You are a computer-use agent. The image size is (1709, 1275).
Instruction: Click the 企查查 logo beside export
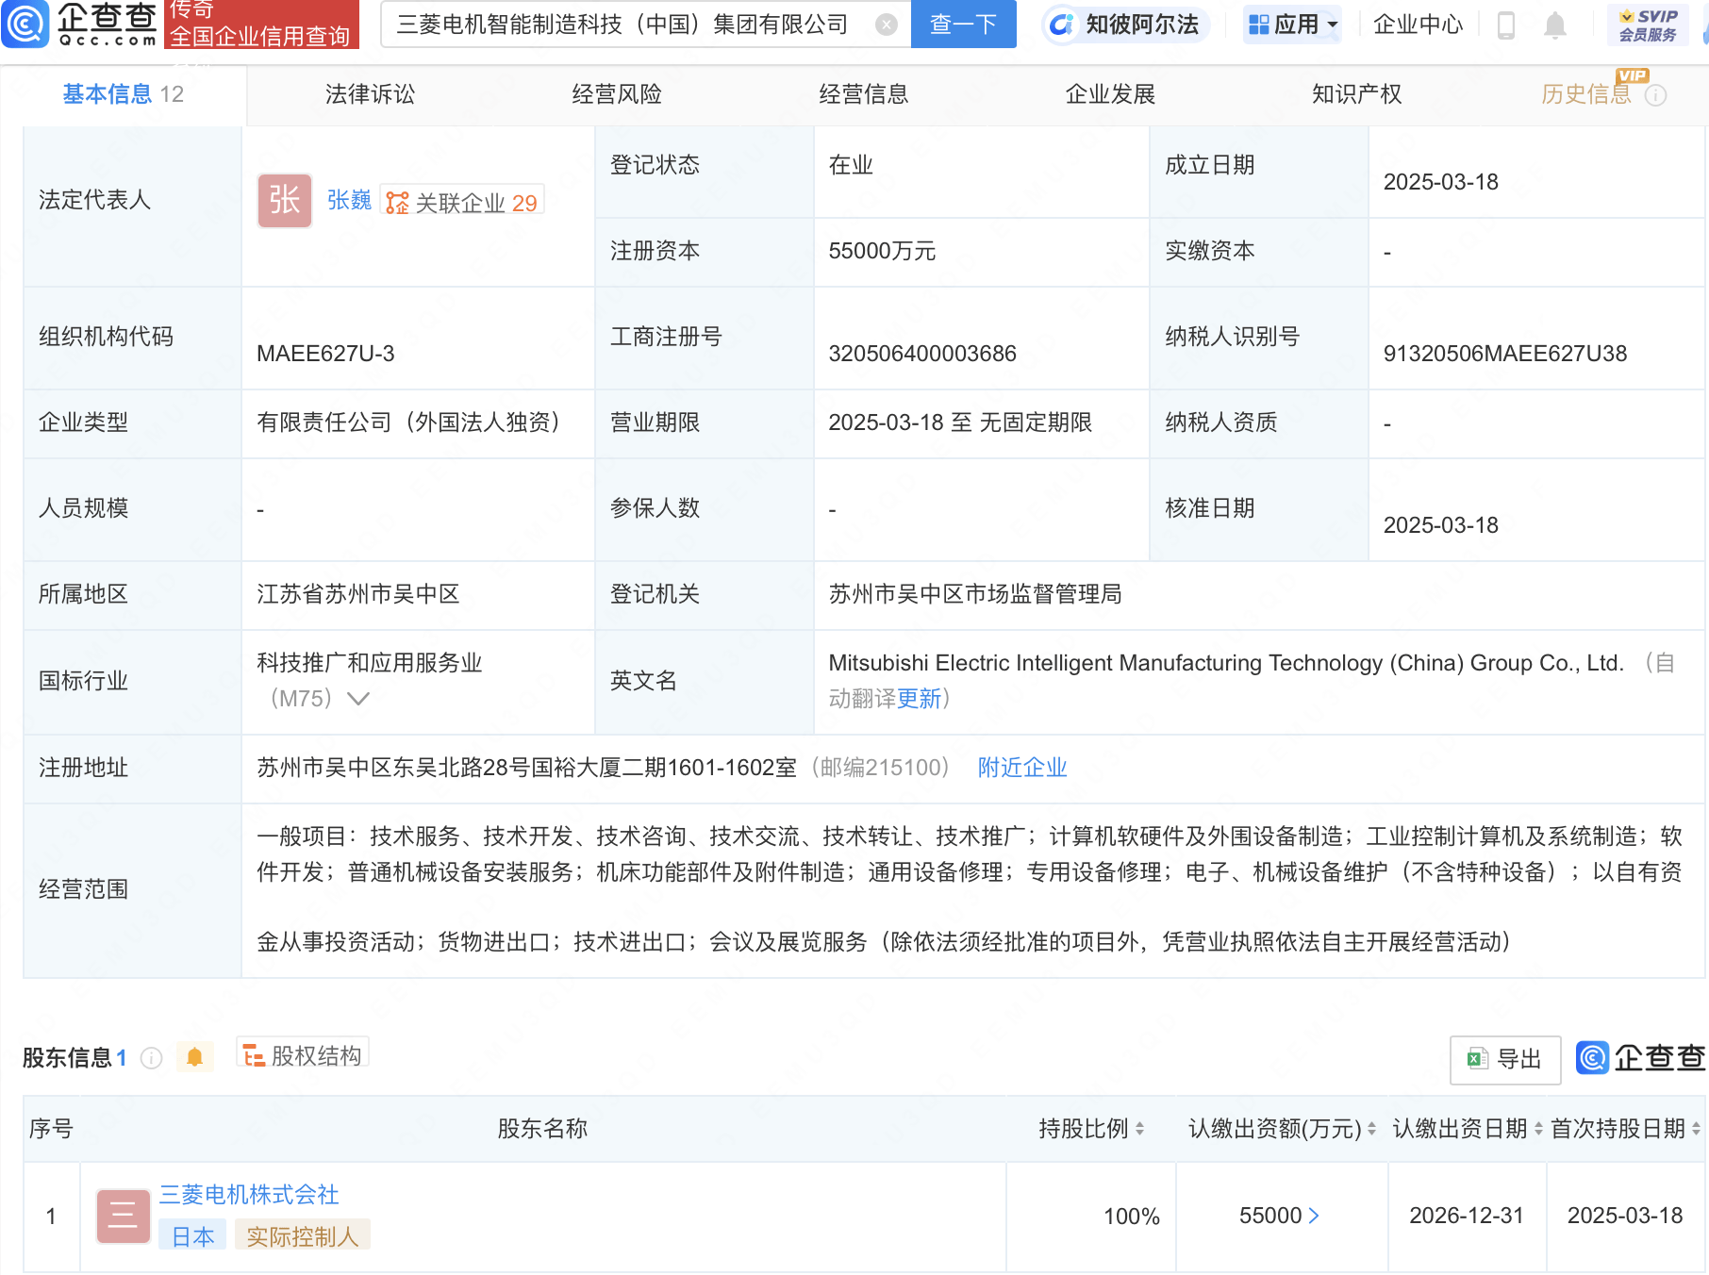[1641, 1058]
